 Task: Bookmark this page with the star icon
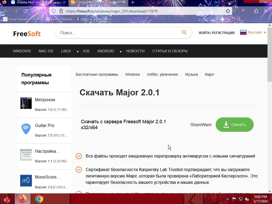coord(228,11)
